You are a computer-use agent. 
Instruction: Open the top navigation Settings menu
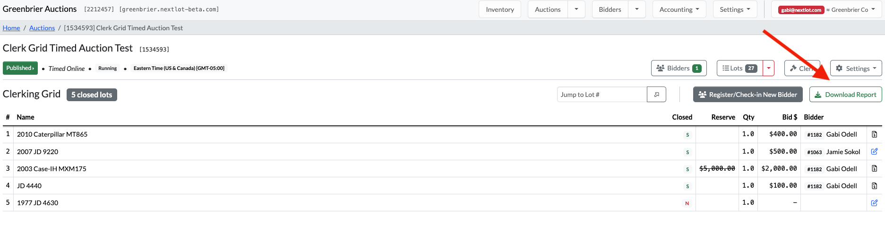pos(735,9)
